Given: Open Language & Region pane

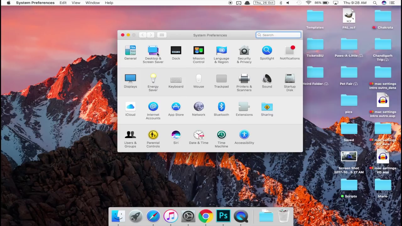Looking at the screenshot, I should 221,54.
